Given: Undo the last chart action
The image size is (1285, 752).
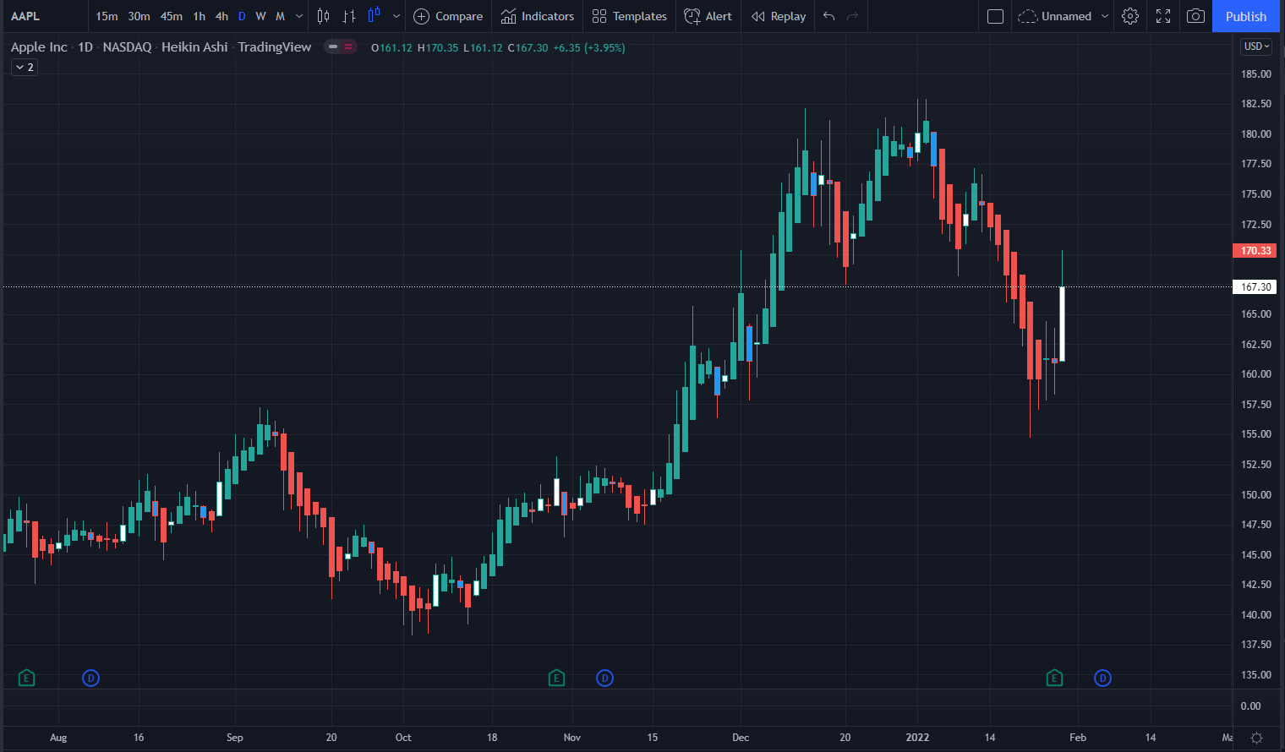Looking at the screenshot, I should 828,16.
